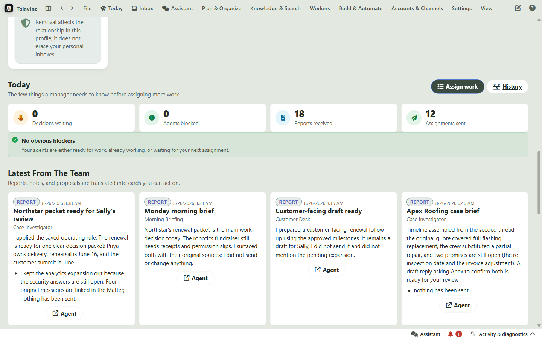The width and height of the screenshot is (542, 339).
Task: Open the Assistant menu item
Action: [177, 8]
